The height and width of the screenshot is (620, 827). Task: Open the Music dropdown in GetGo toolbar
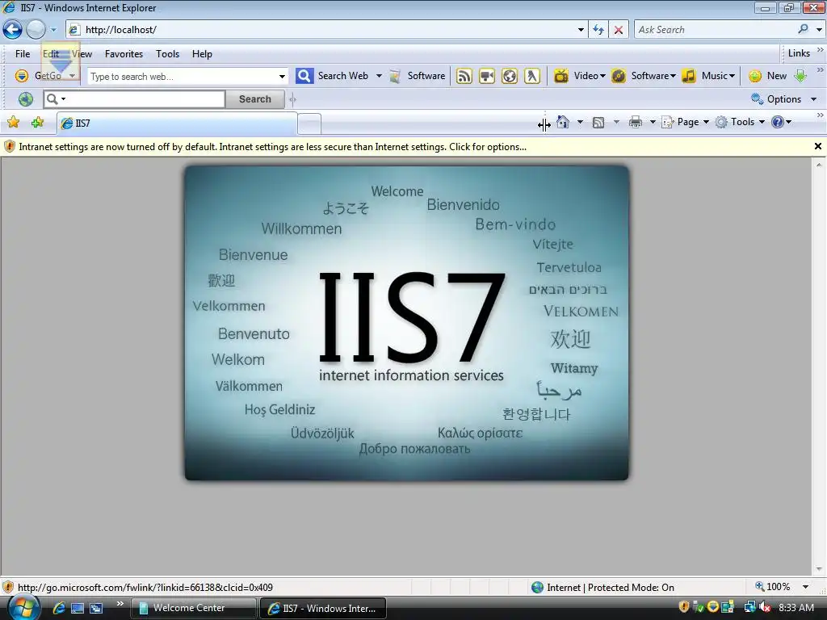point(732,76)
